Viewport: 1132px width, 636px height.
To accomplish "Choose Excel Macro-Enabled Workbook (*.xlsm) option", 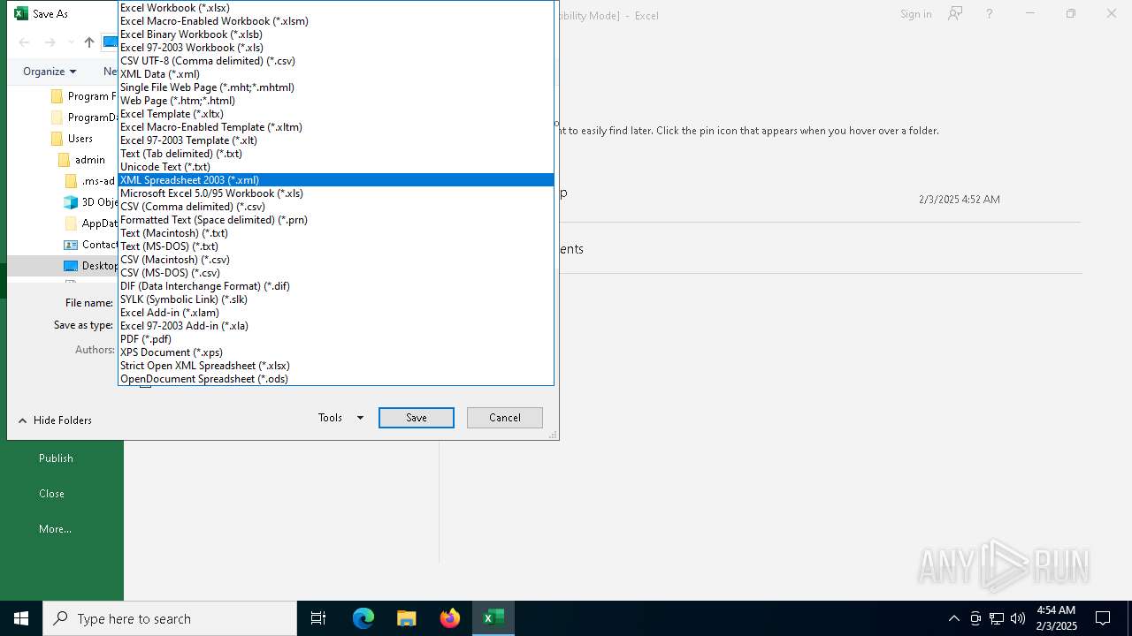I will (x=336, y=21).
